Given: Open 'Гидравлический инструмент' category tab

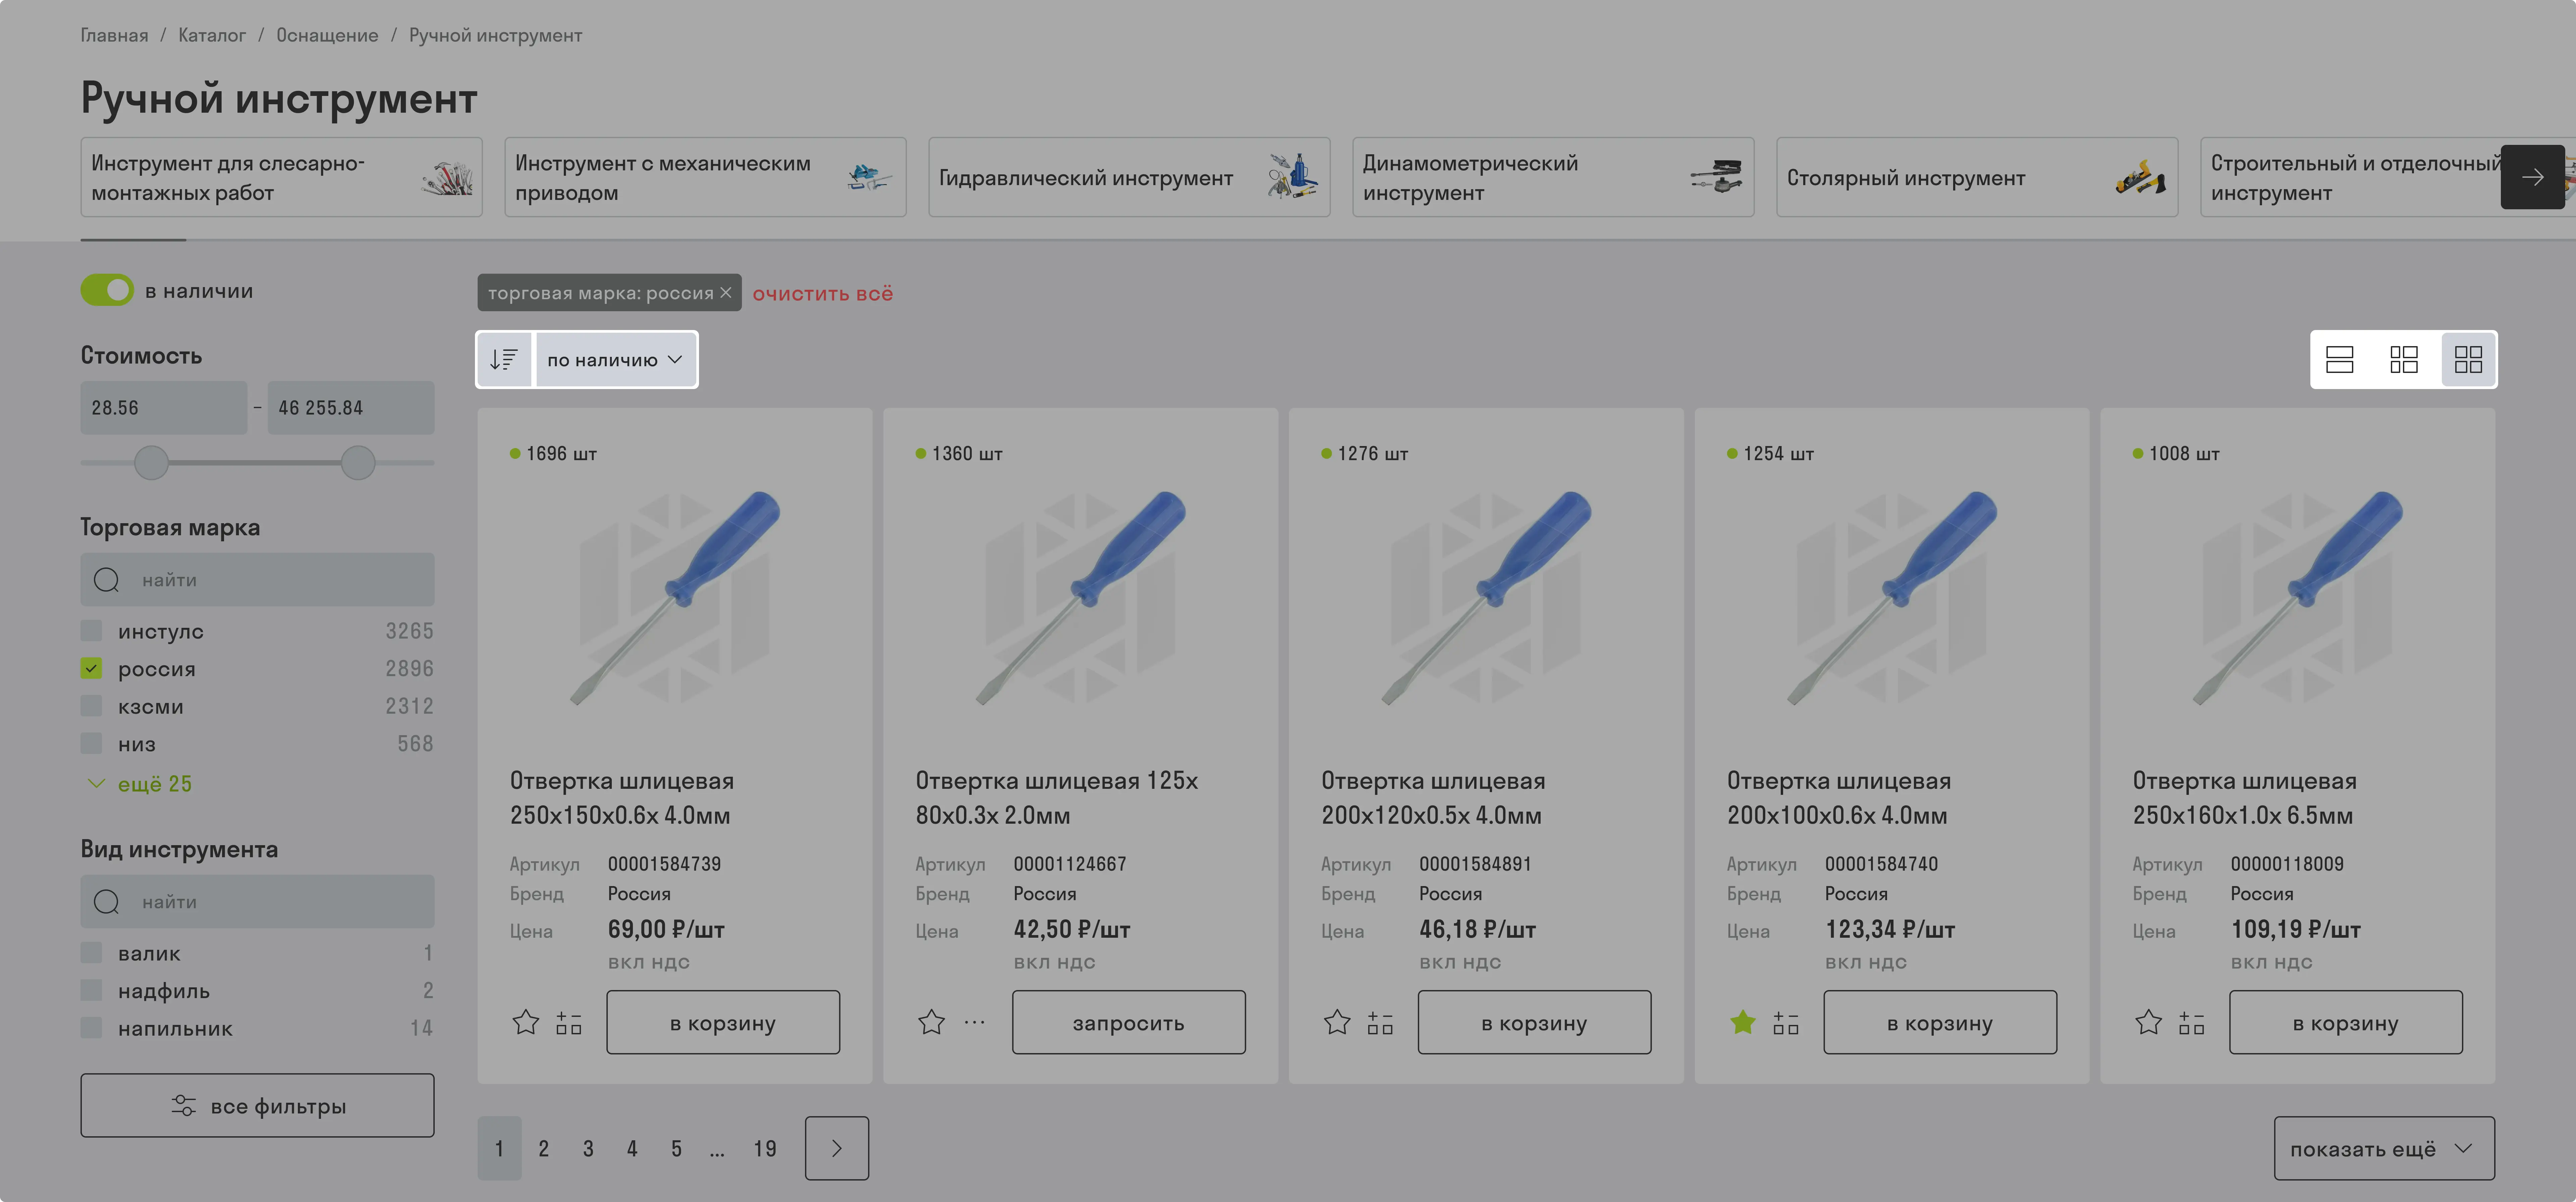Looking at the screenshot, I should 1129,177.
